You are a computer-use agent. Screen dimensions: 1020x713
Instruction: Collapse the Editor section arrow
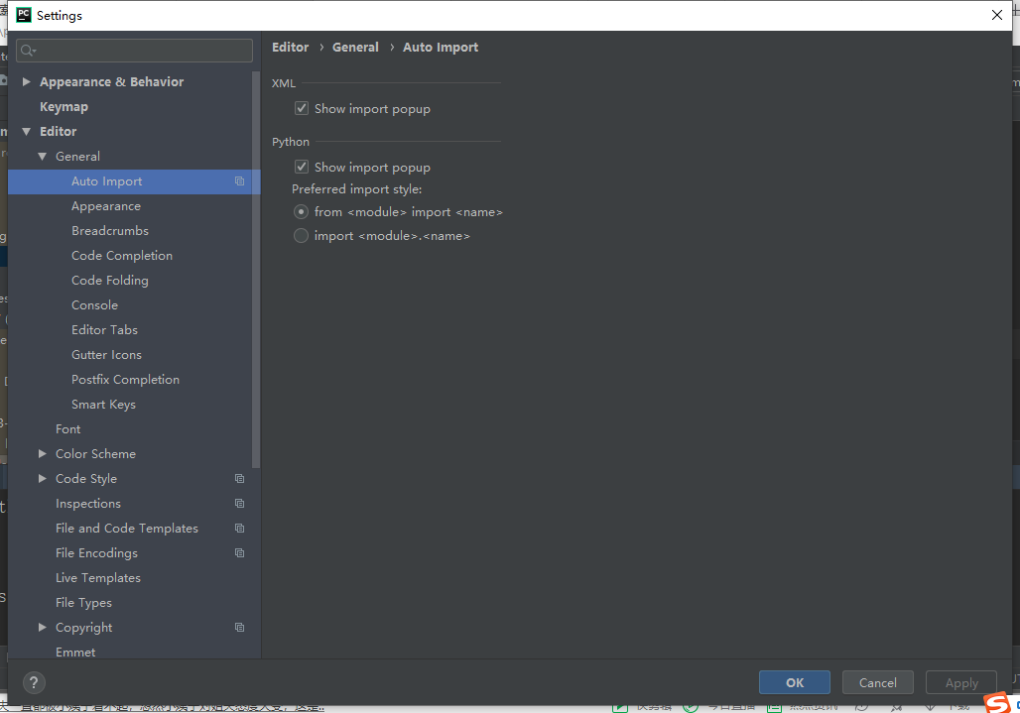tap(27, 131)
